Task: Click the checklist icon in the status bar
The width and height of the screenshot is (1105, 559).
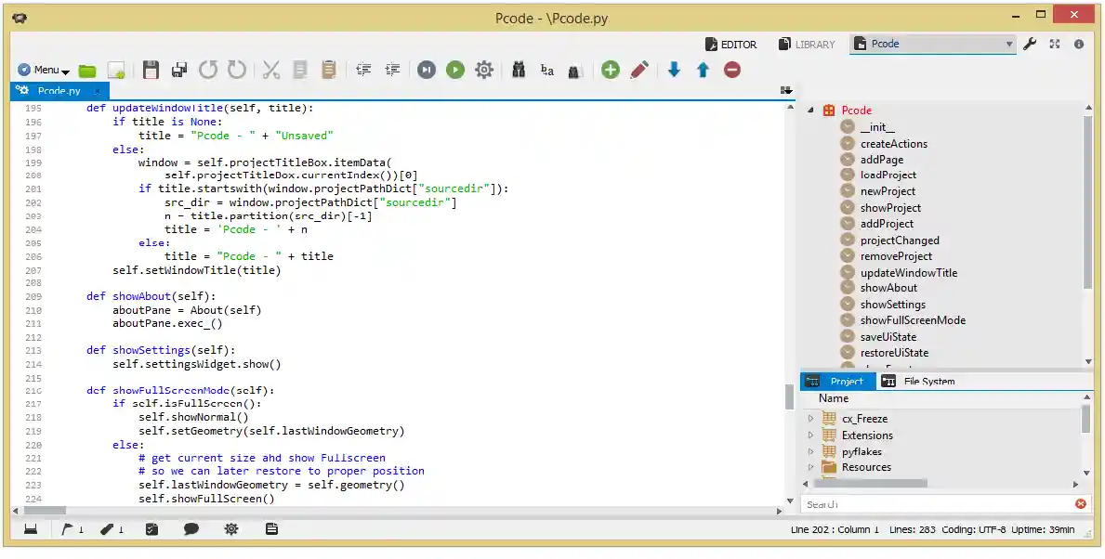Action: [151, 529]
